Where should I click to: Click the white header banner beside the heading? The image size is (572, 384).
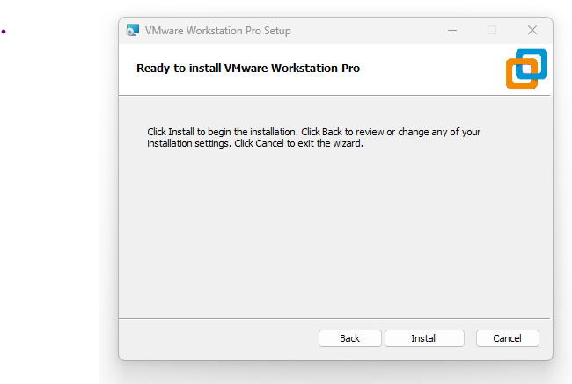430,69
